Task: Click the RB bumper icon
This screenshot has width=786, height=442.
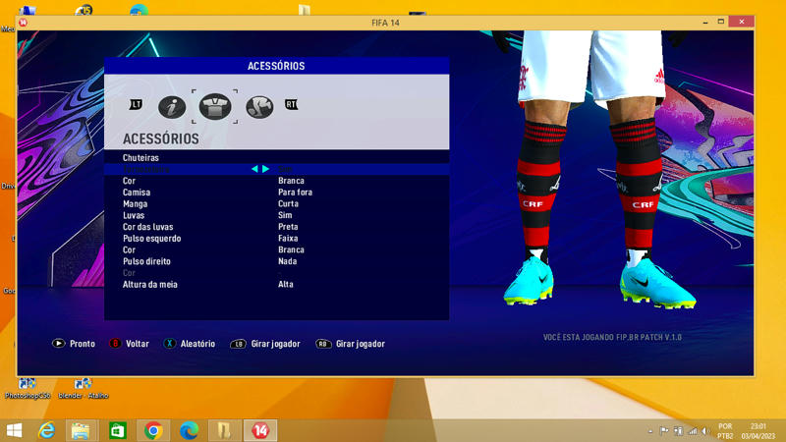Action: tap(323, 344)
